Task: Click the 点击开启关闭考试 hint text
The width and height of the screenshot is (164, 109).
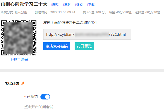Action: 39,107
